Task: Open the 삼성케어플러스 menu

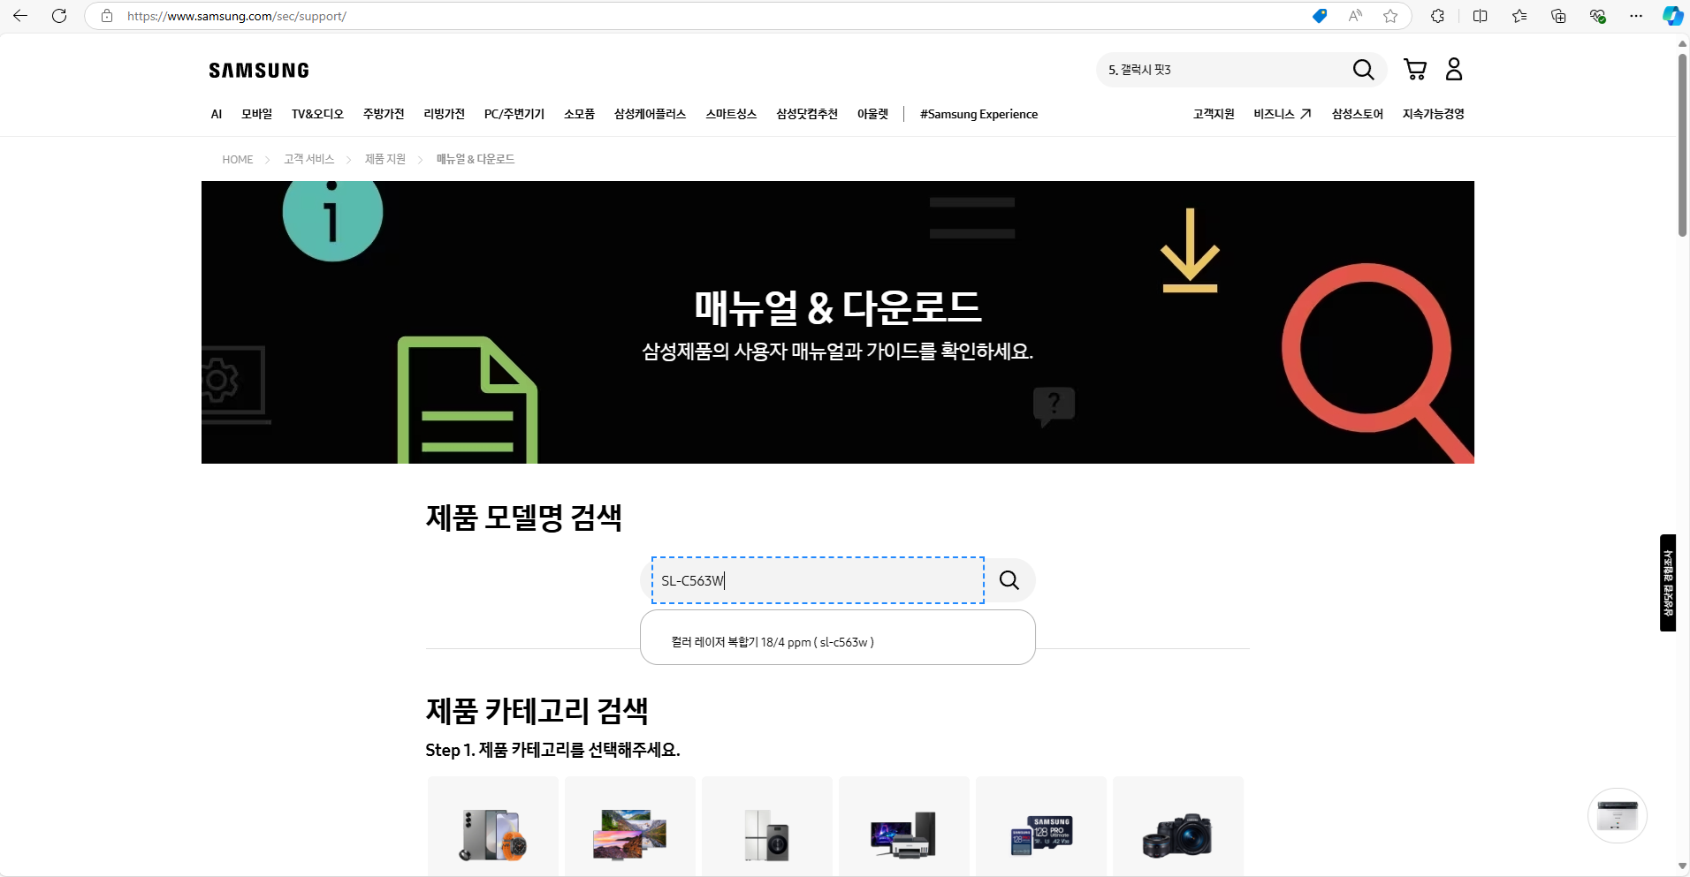Action: coord(651,114)
